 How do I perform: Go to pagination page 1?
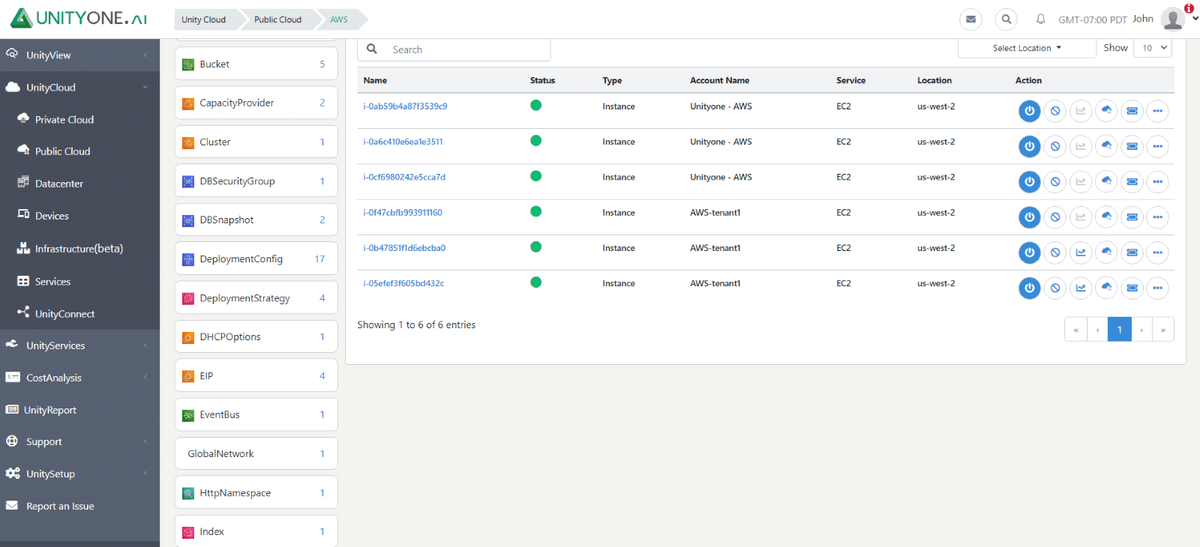[x=1119, y=330]
